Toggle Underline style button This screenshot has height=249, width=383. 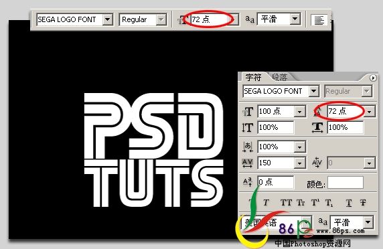(349, 203)
